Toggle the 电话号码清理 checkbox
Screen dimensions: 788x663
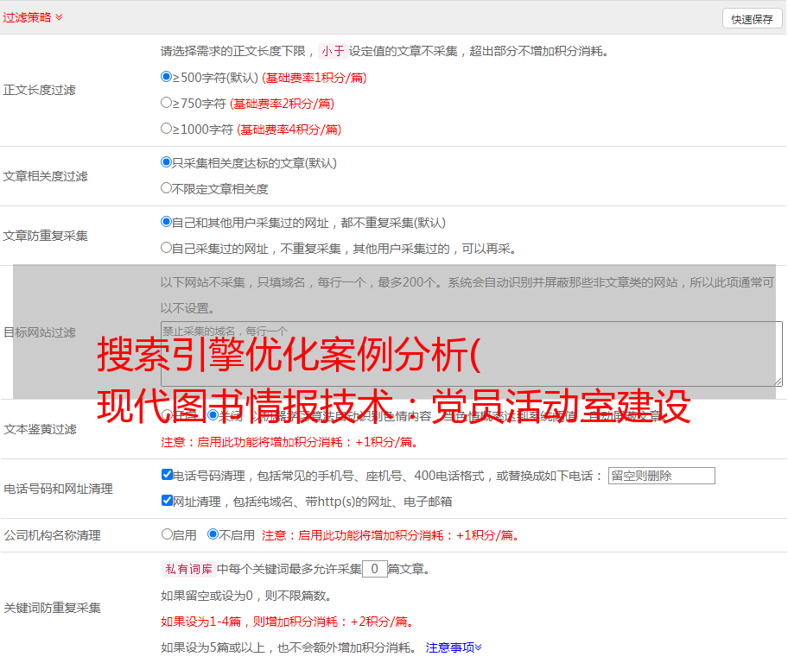168,475
